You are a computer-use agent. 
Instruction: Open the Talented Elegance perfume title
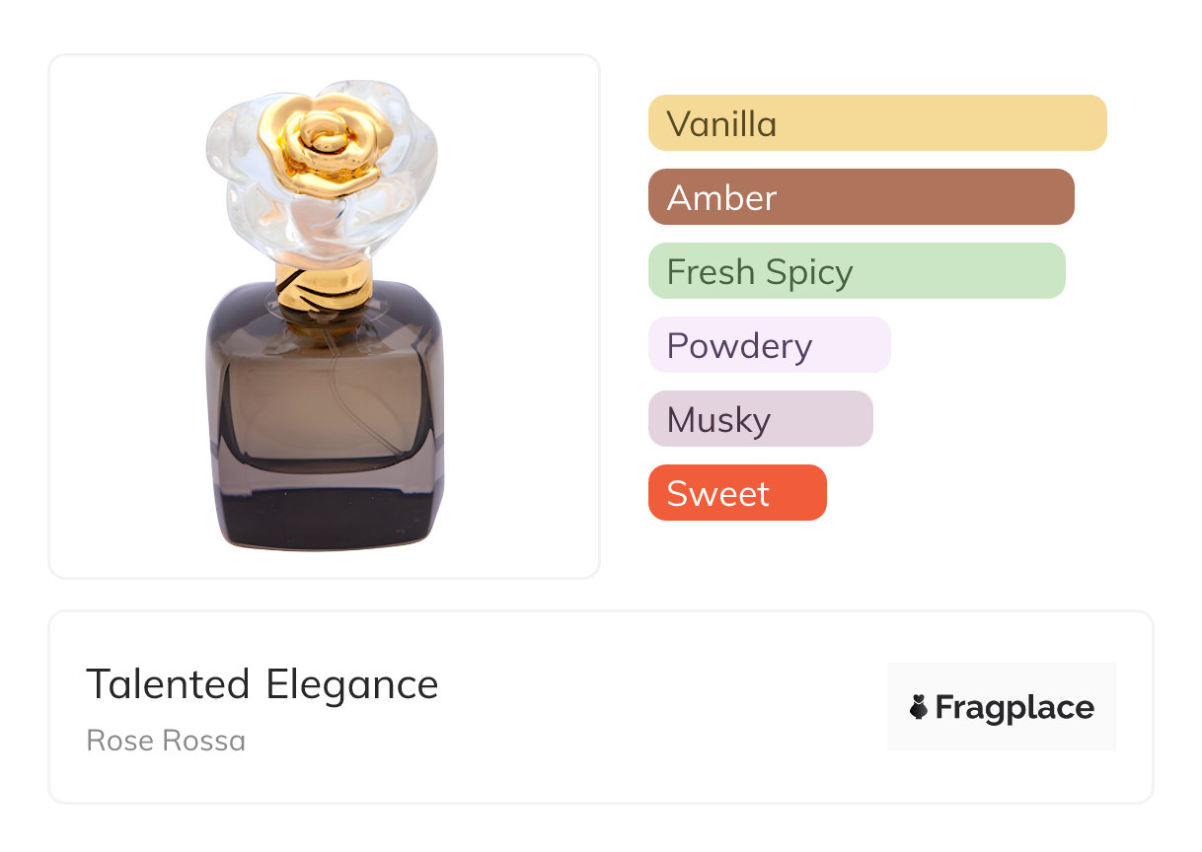point(263,684)
